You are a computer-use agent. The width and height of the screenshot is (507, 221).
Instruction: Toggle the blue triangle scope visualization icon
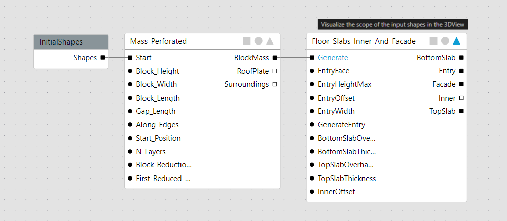point(456,41)
